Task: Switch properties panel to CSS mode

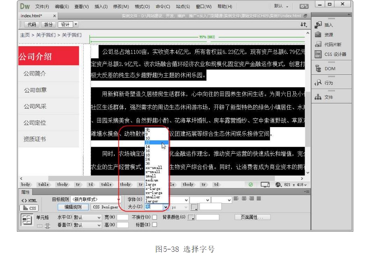Action: 28,208
